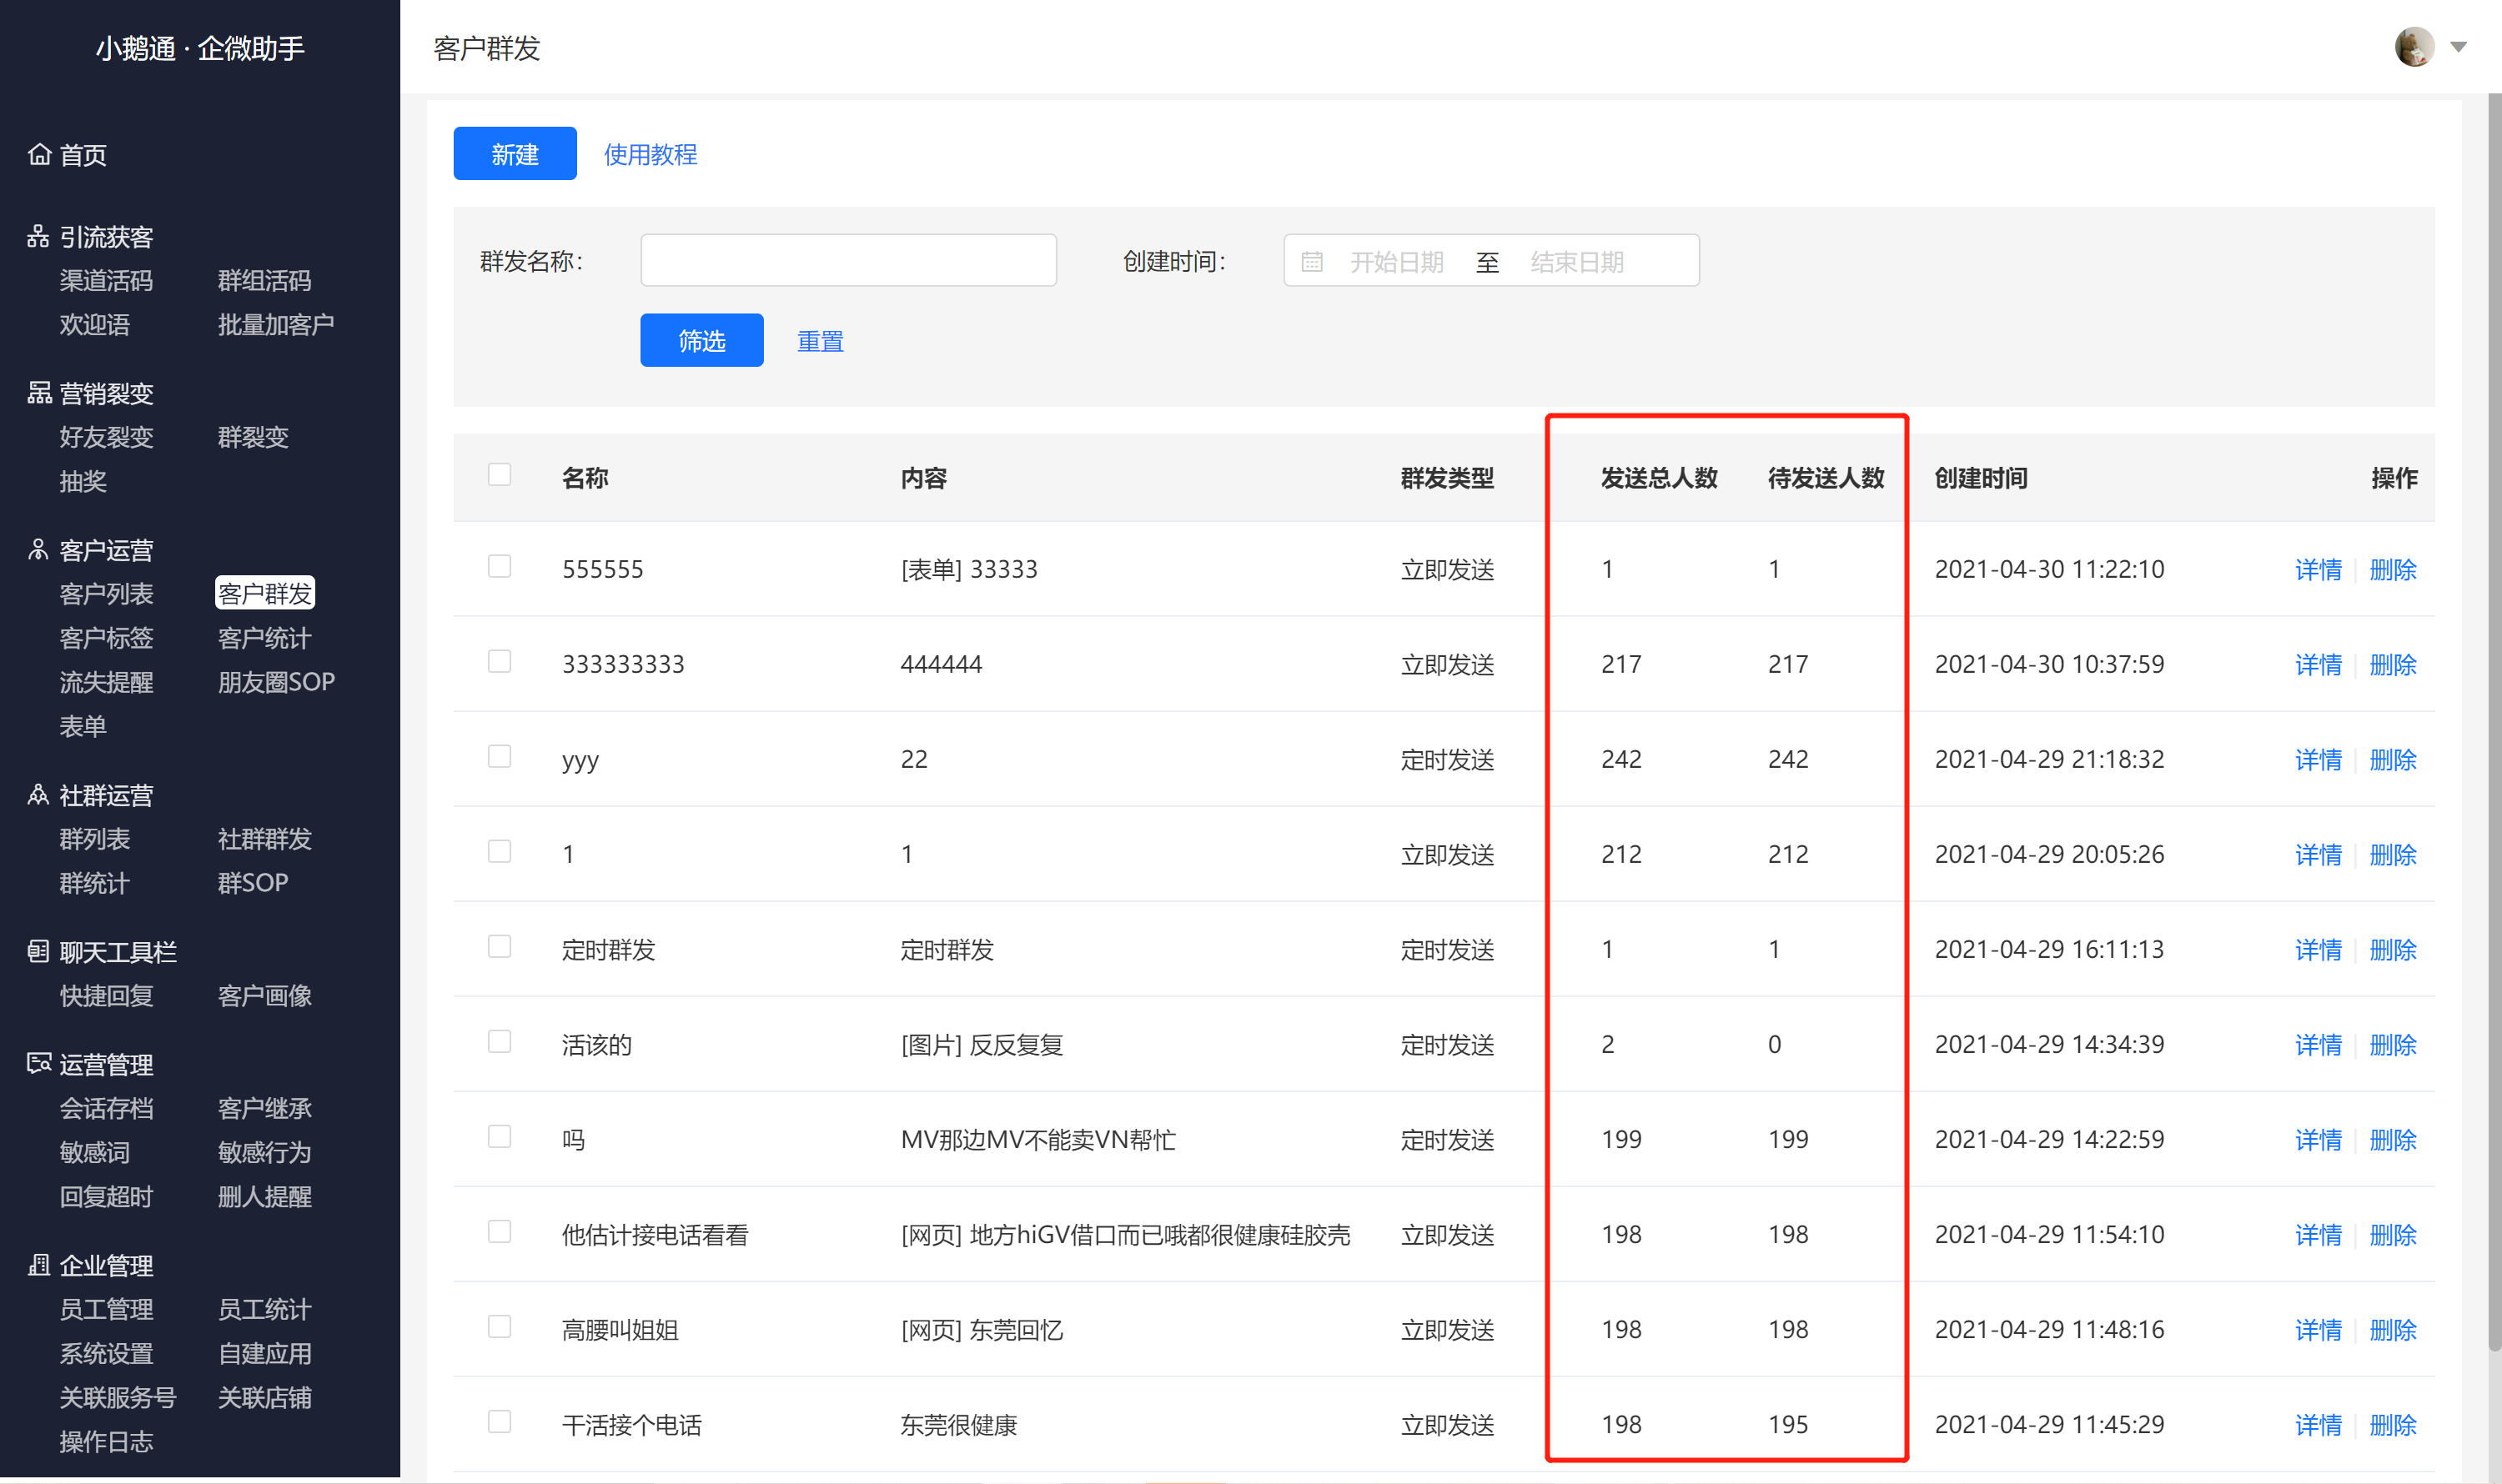The width and height of the screenshot is (2502, 1484).
Task: Click the 新建 button
Action: (515, 153)
